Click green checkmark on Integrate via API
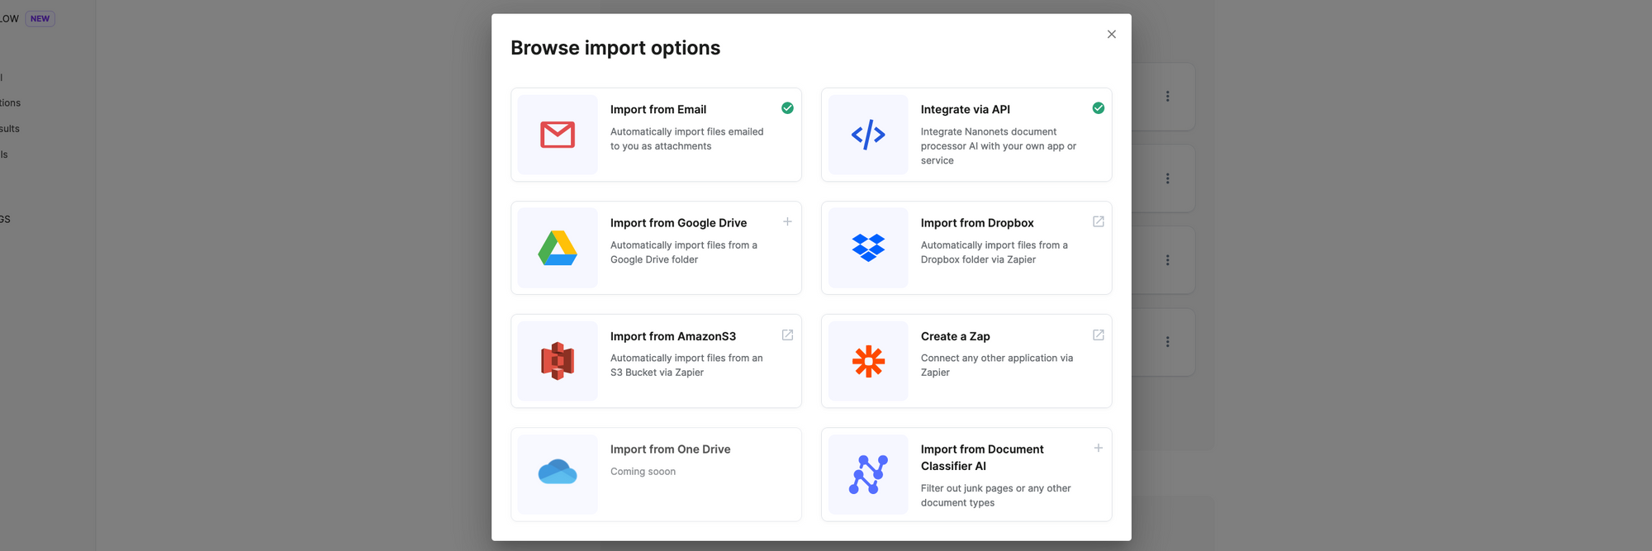Viewport: 1652px width, 551px height. (x=1098, y=108)
